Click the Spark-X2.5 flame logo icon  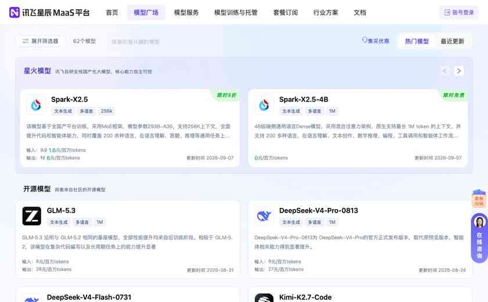(x=36, y=105)
